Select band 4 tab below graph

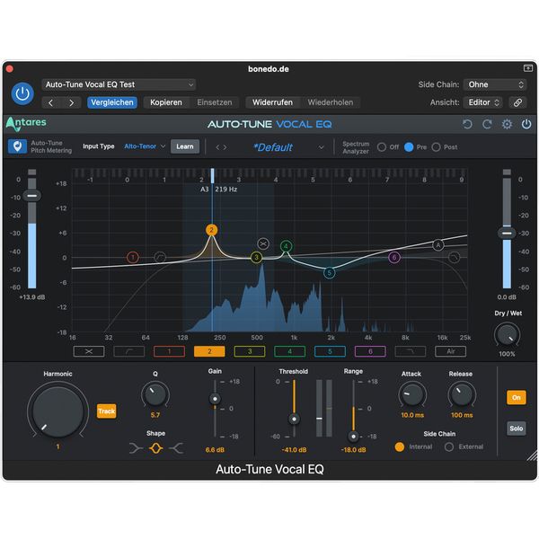pos(290,351)
